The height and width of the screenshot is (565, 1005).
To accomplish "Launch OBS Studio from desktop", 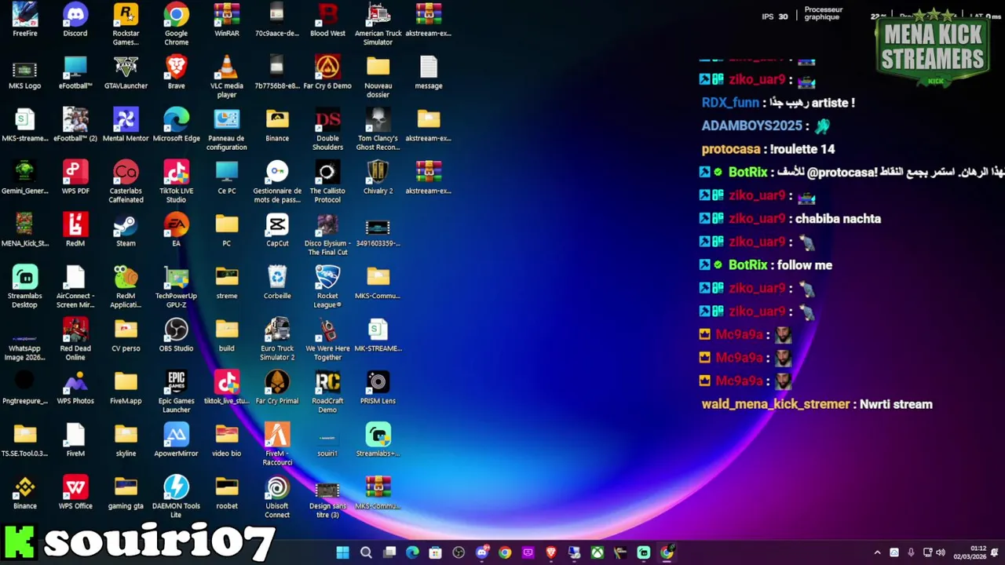I will (x=176, y=335).
